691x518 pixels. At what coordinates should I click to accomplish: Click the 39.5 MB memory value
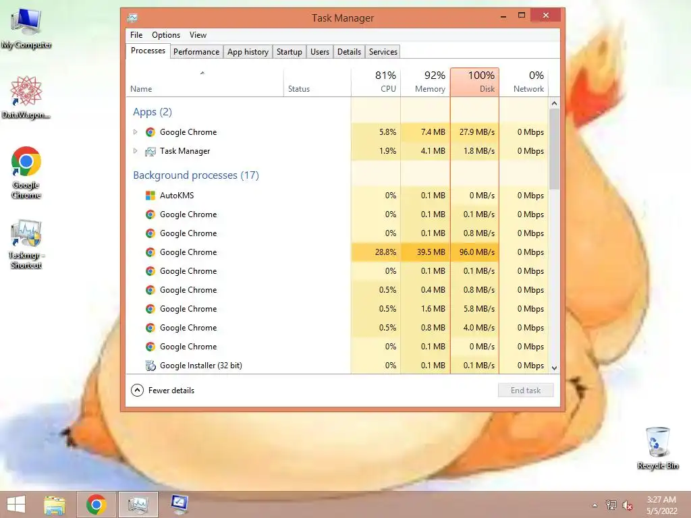(x=431, y=252)
